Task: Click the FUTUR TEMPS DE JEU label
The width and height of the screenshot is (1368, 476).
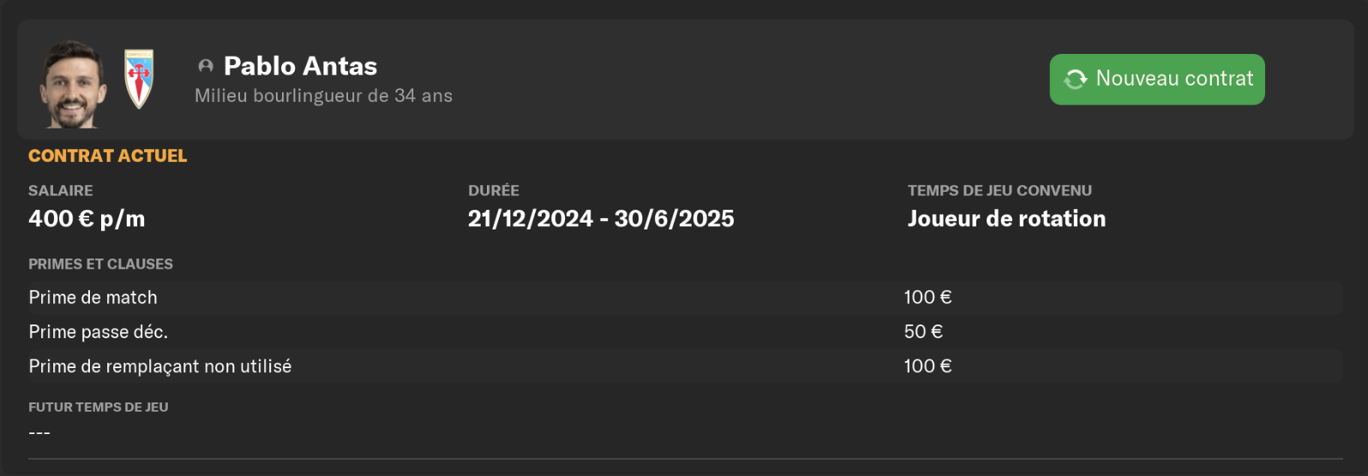Action: (98, 408)
